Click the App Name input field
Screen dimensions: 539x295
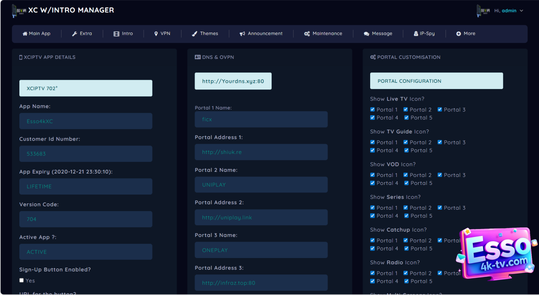point(85,121)
